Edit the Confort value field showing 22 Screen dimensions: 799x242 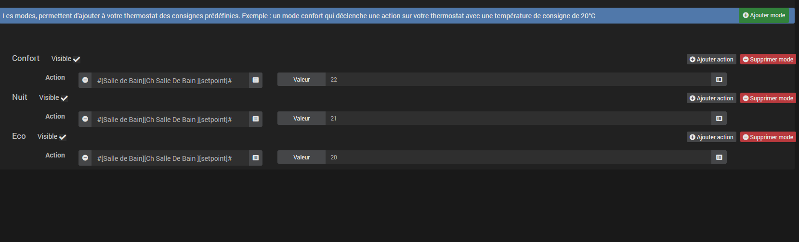pos(518,80)
